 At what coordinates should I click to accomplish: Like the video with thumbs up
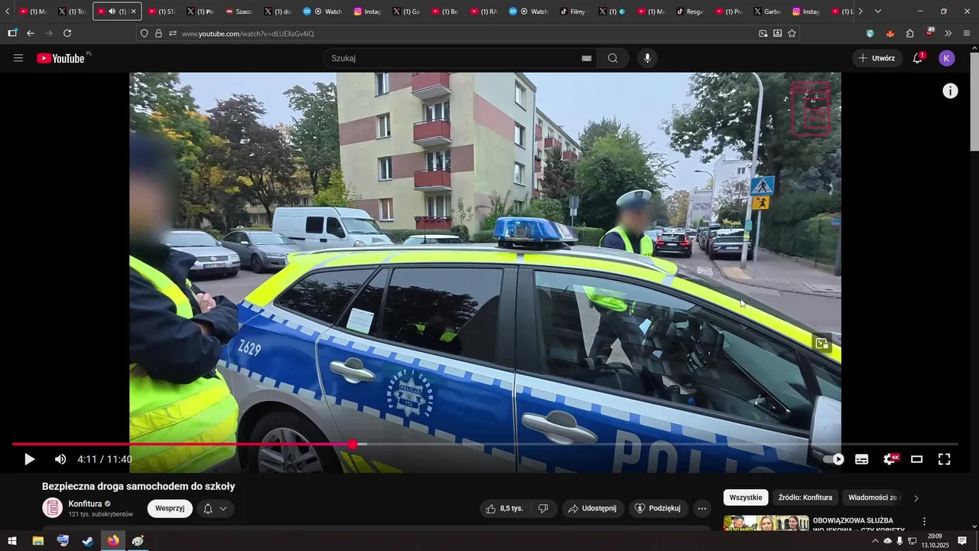point(505,508)
